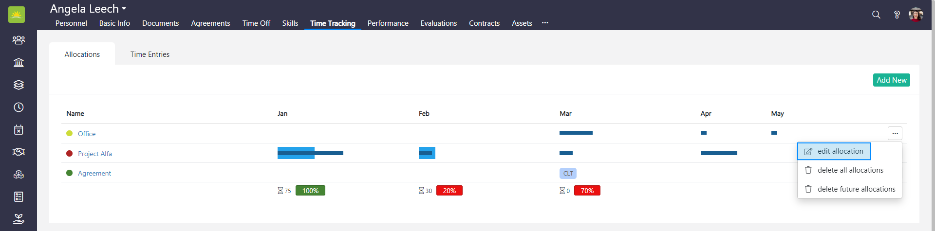This screenshot has height=231, width=935.
Task: Click the search magnifier icon
Action: point(876,15)
